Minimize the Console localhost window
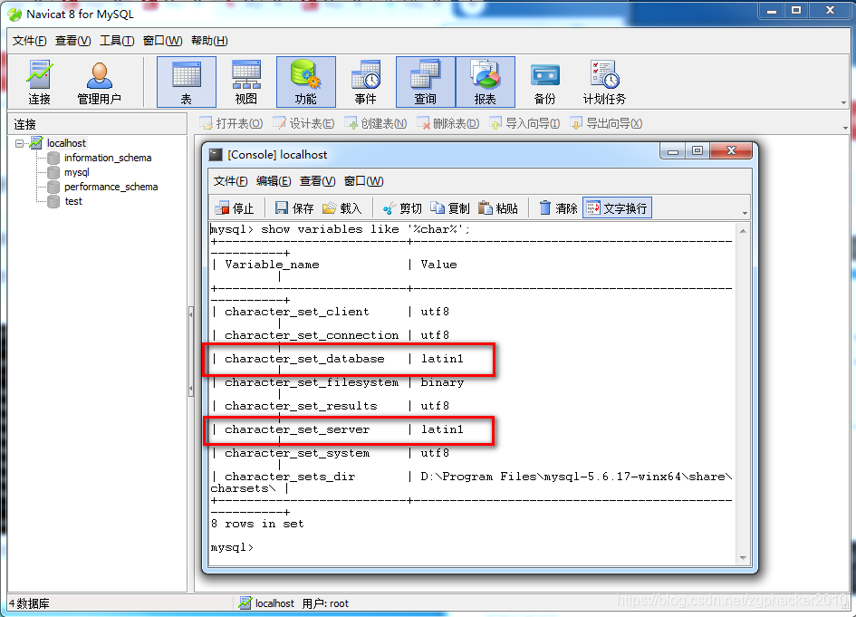The height and width of the screenshot is (617, 856). (x=672, y=151)
